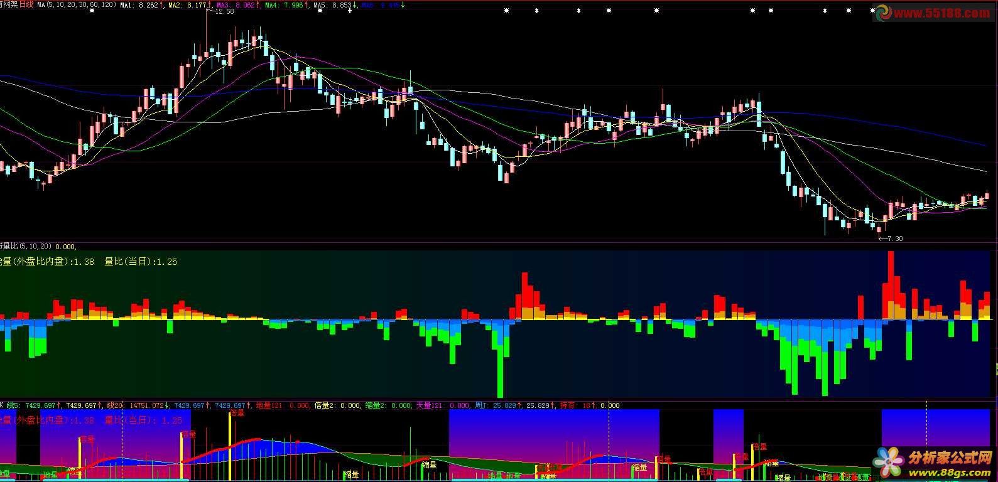
Task: Select the 量比(5,10,20) indicator title
Action: [x=26, y=246]
